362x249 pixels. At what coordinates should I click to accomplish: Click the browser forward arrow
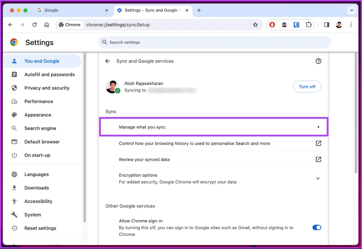coord(22,25)
